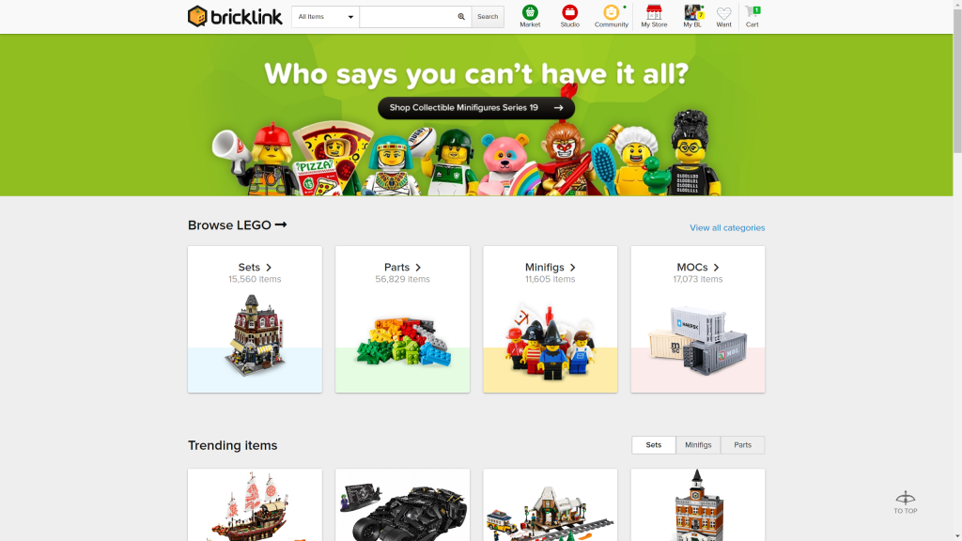The width and height of the screenshot is (962, 541).
Task: Open the Studio icon
Action: (569, 12)
